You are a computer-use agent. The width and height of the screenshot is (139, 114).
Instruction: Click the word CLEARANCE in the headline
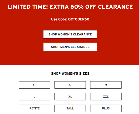[115, 7]
